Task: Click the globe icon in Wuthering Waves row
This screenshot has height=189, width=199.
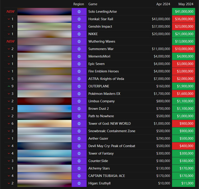Action: [79, 41]
